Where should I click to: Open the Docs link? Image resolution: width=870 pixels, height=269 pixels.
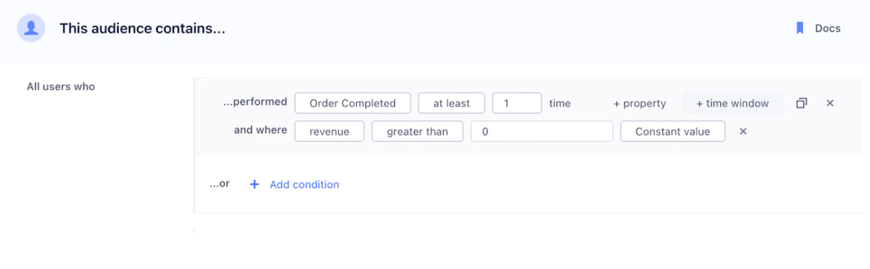pyautogui.click(x=827, y=29)
